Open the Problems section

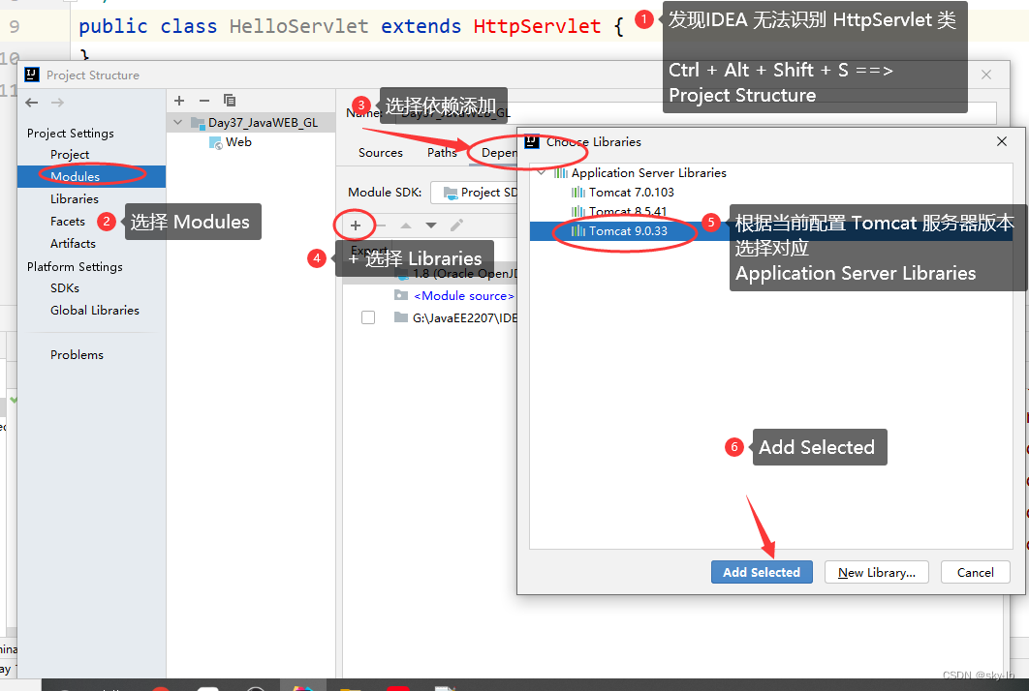(x=77, y=354)
